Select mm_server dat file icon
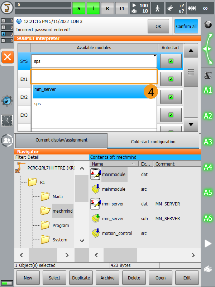 96,204
